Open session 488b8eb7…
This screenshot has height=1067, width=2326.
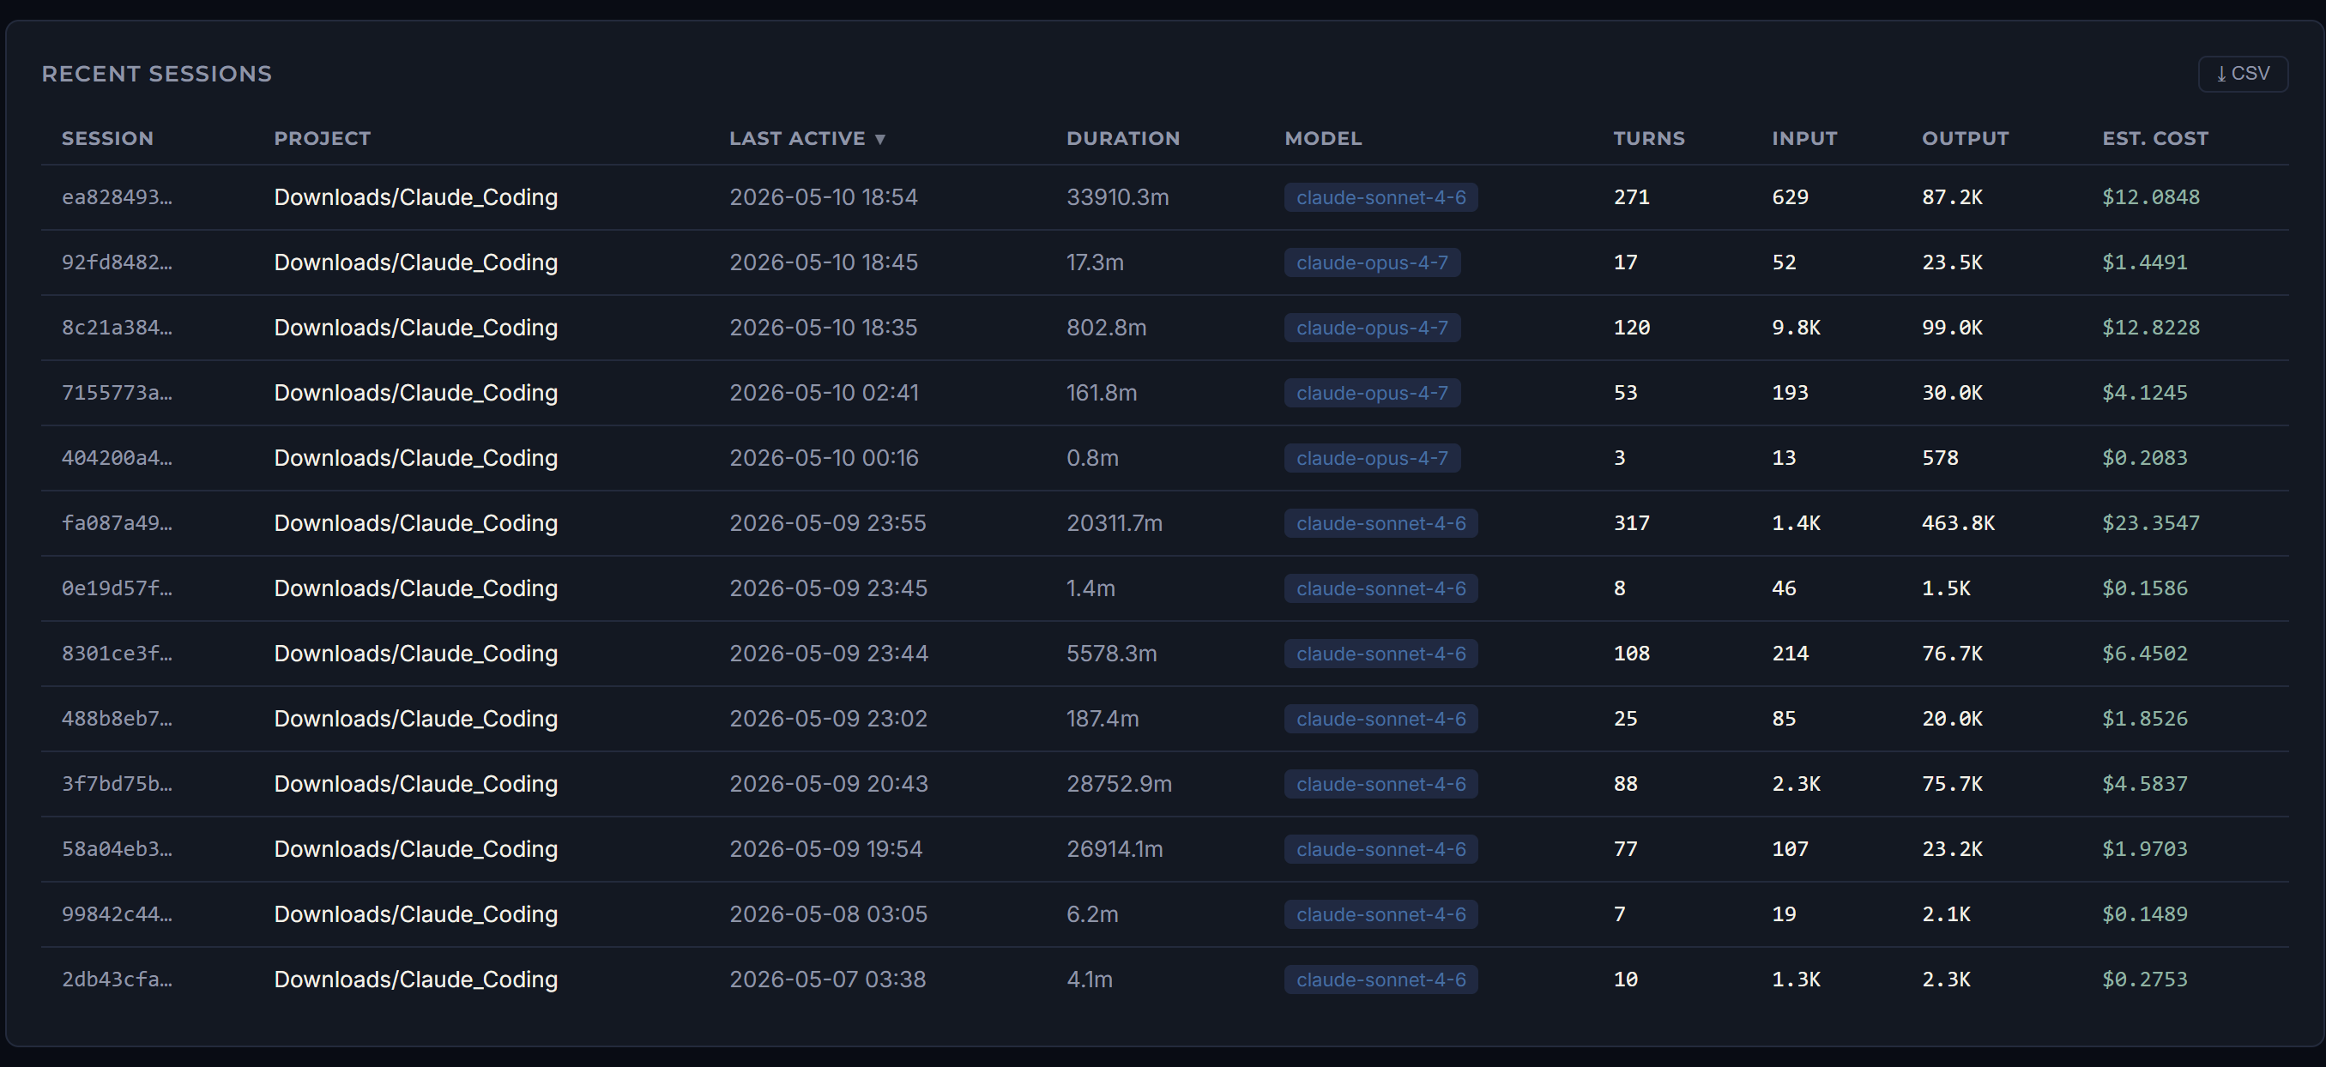pos(117,719)
